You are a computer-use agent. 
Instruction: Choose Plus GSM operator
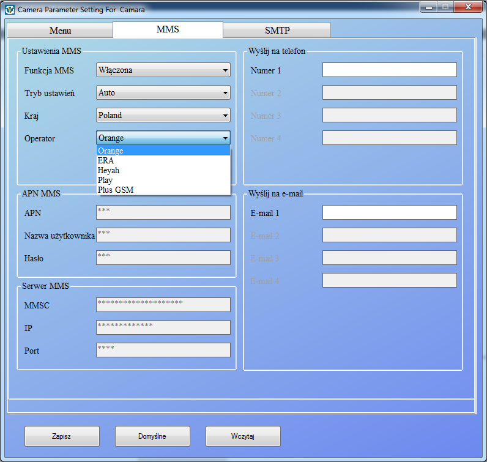pyautogui.click(x=163, y=190)
